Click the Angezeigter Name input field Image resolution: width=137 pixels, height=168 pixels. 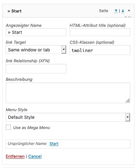click(36, 32)
